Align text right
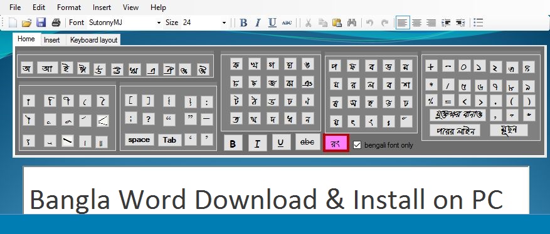This screenshot has height=234, width=550. click(x=431, y=23)
